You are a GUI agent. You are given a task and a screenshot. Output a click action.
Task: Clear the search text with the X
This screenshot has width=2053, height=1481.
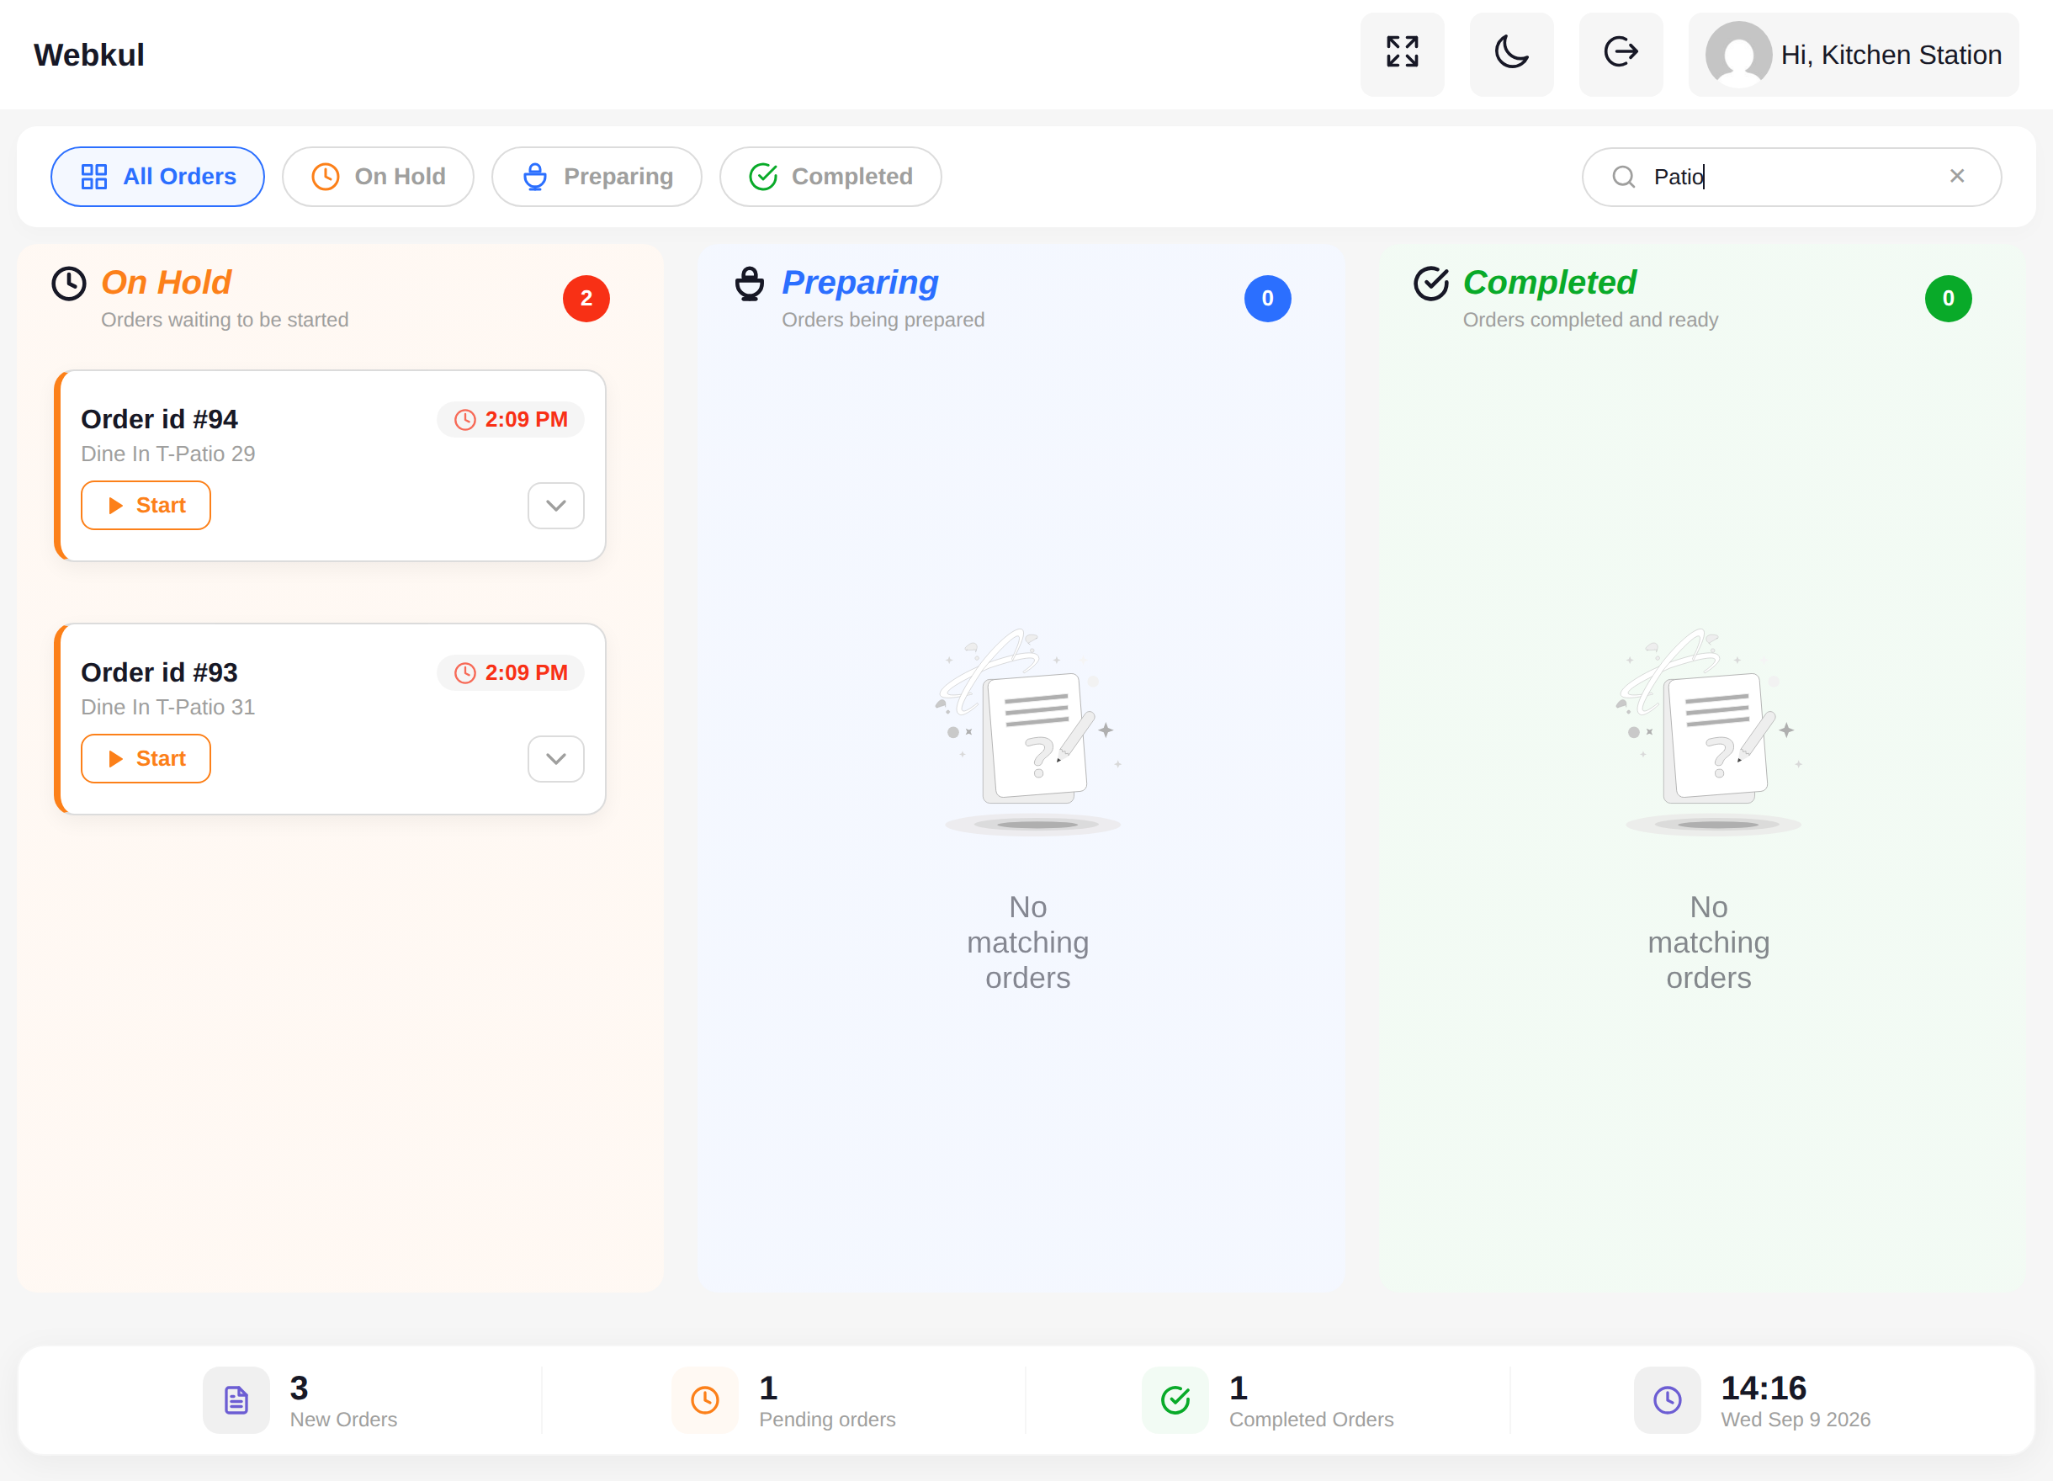pos(1956,176)
